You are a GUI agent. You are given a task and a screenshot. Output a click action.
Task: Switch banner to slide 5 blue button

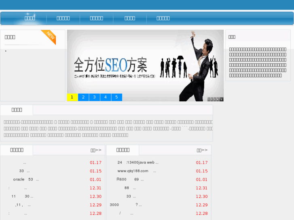(116, 97)
